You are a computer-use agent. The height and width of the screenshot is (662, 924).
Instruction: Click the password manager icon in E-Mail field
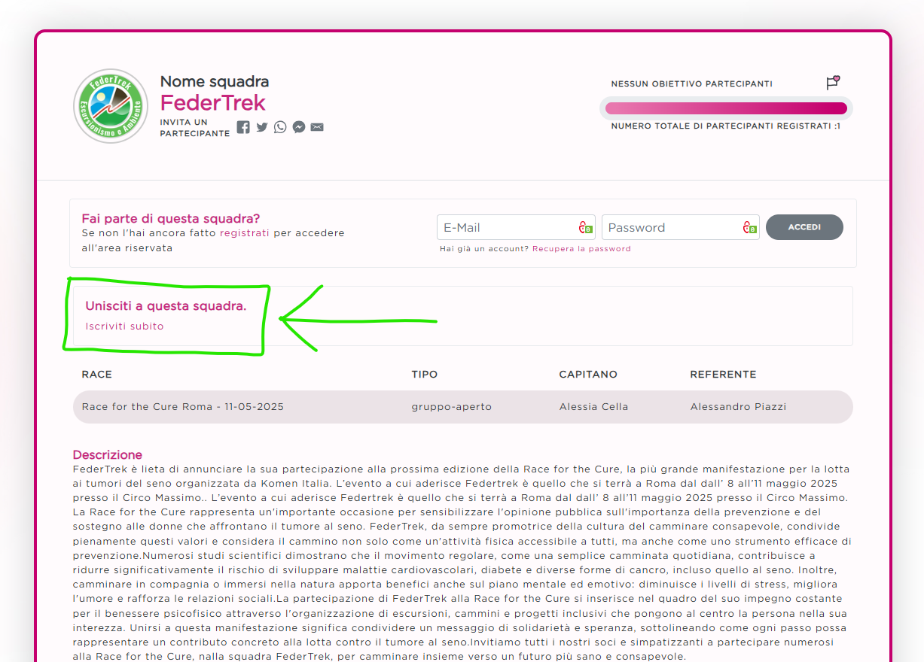[x=586, y=227]
